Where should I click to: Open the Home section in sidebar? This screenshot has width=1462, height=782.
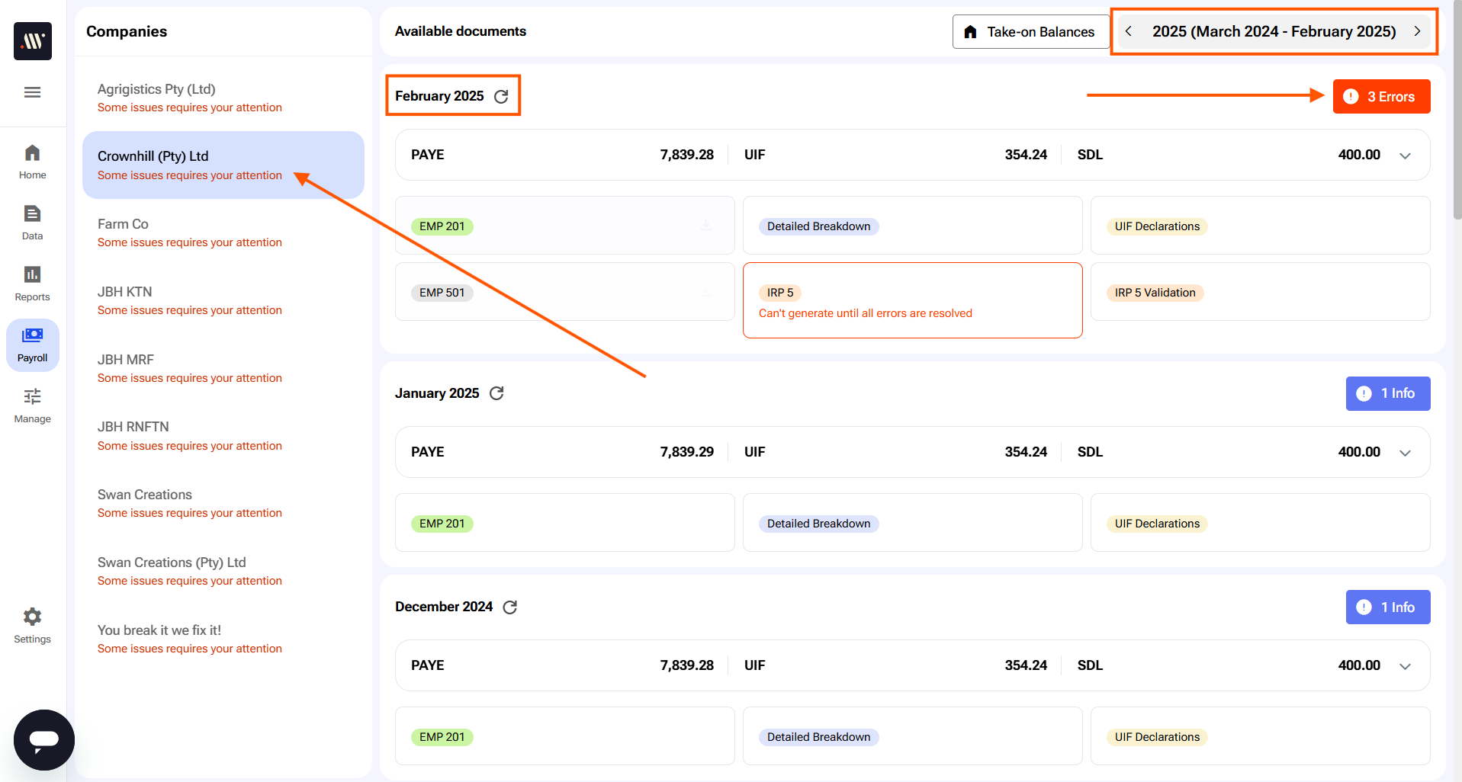point(32,162)
